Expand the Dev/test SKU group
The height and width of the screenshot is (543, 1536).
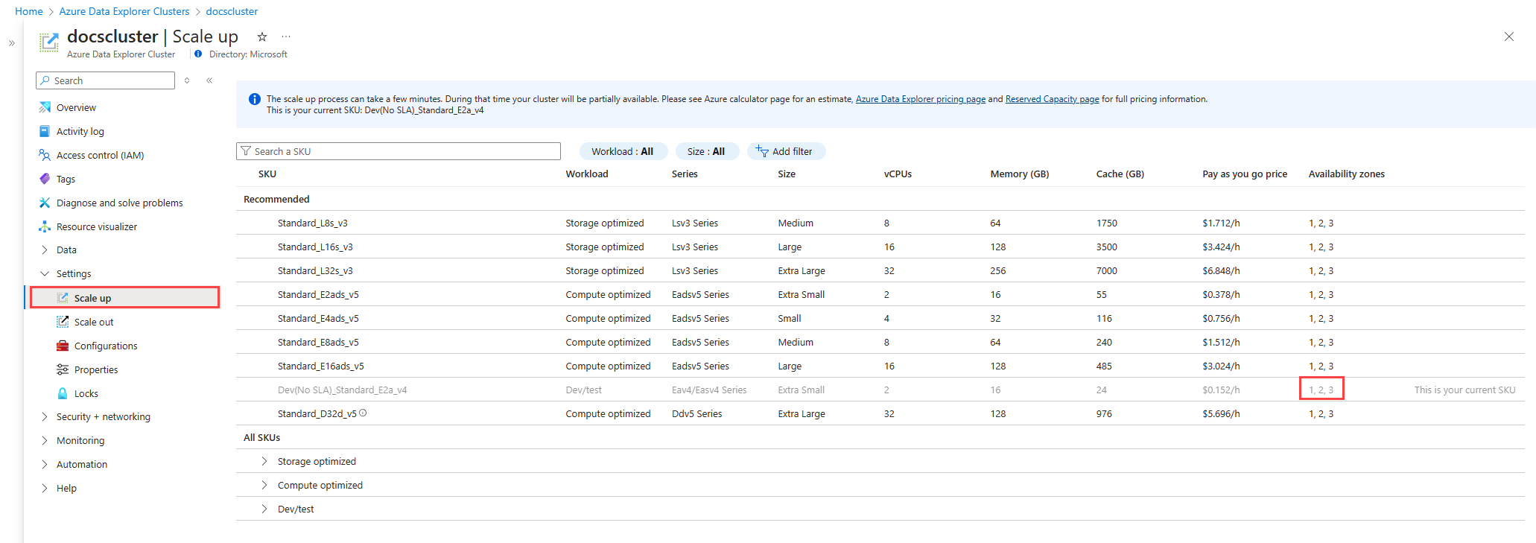pyautogui.click(x=264, y=509)
